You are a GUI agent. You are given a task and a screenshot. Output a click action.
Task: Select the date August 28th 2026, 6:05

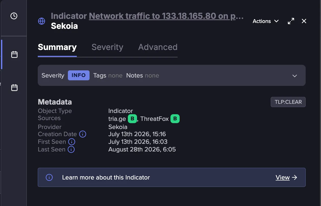(x=142, y=149)
